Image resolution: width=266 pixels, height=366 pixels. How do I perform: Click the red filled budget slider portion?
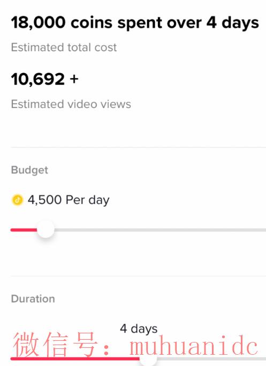[24, 230]
